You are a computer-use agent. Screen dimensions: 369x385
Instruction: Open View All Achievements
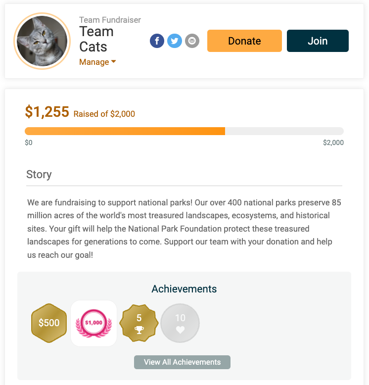click(x=182, y=362)
